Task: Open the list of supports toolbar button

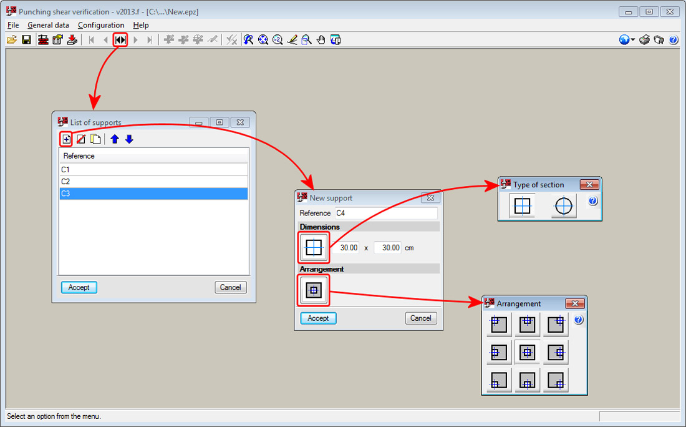Action: (120, 40)
